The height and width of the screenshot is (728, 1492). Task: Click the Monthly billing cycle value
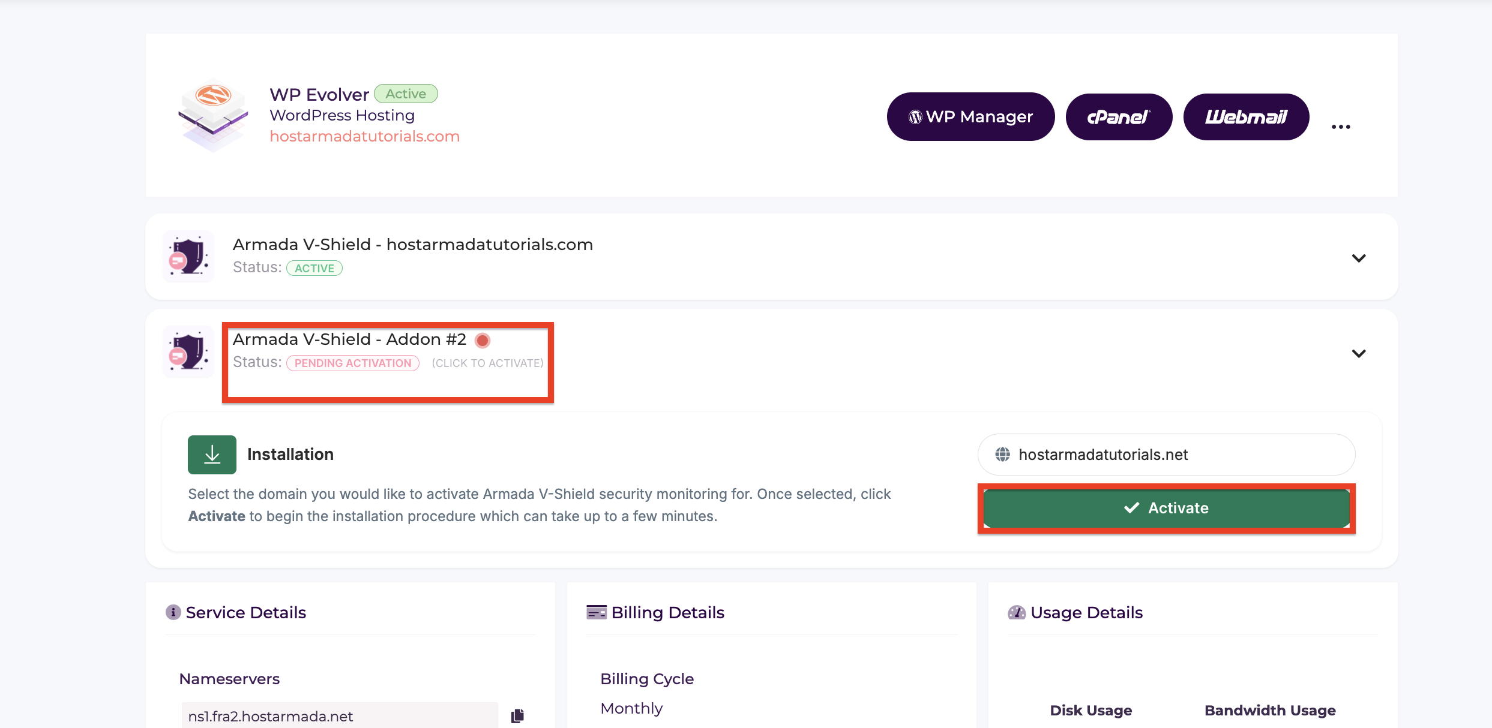(x=631, y=708)
